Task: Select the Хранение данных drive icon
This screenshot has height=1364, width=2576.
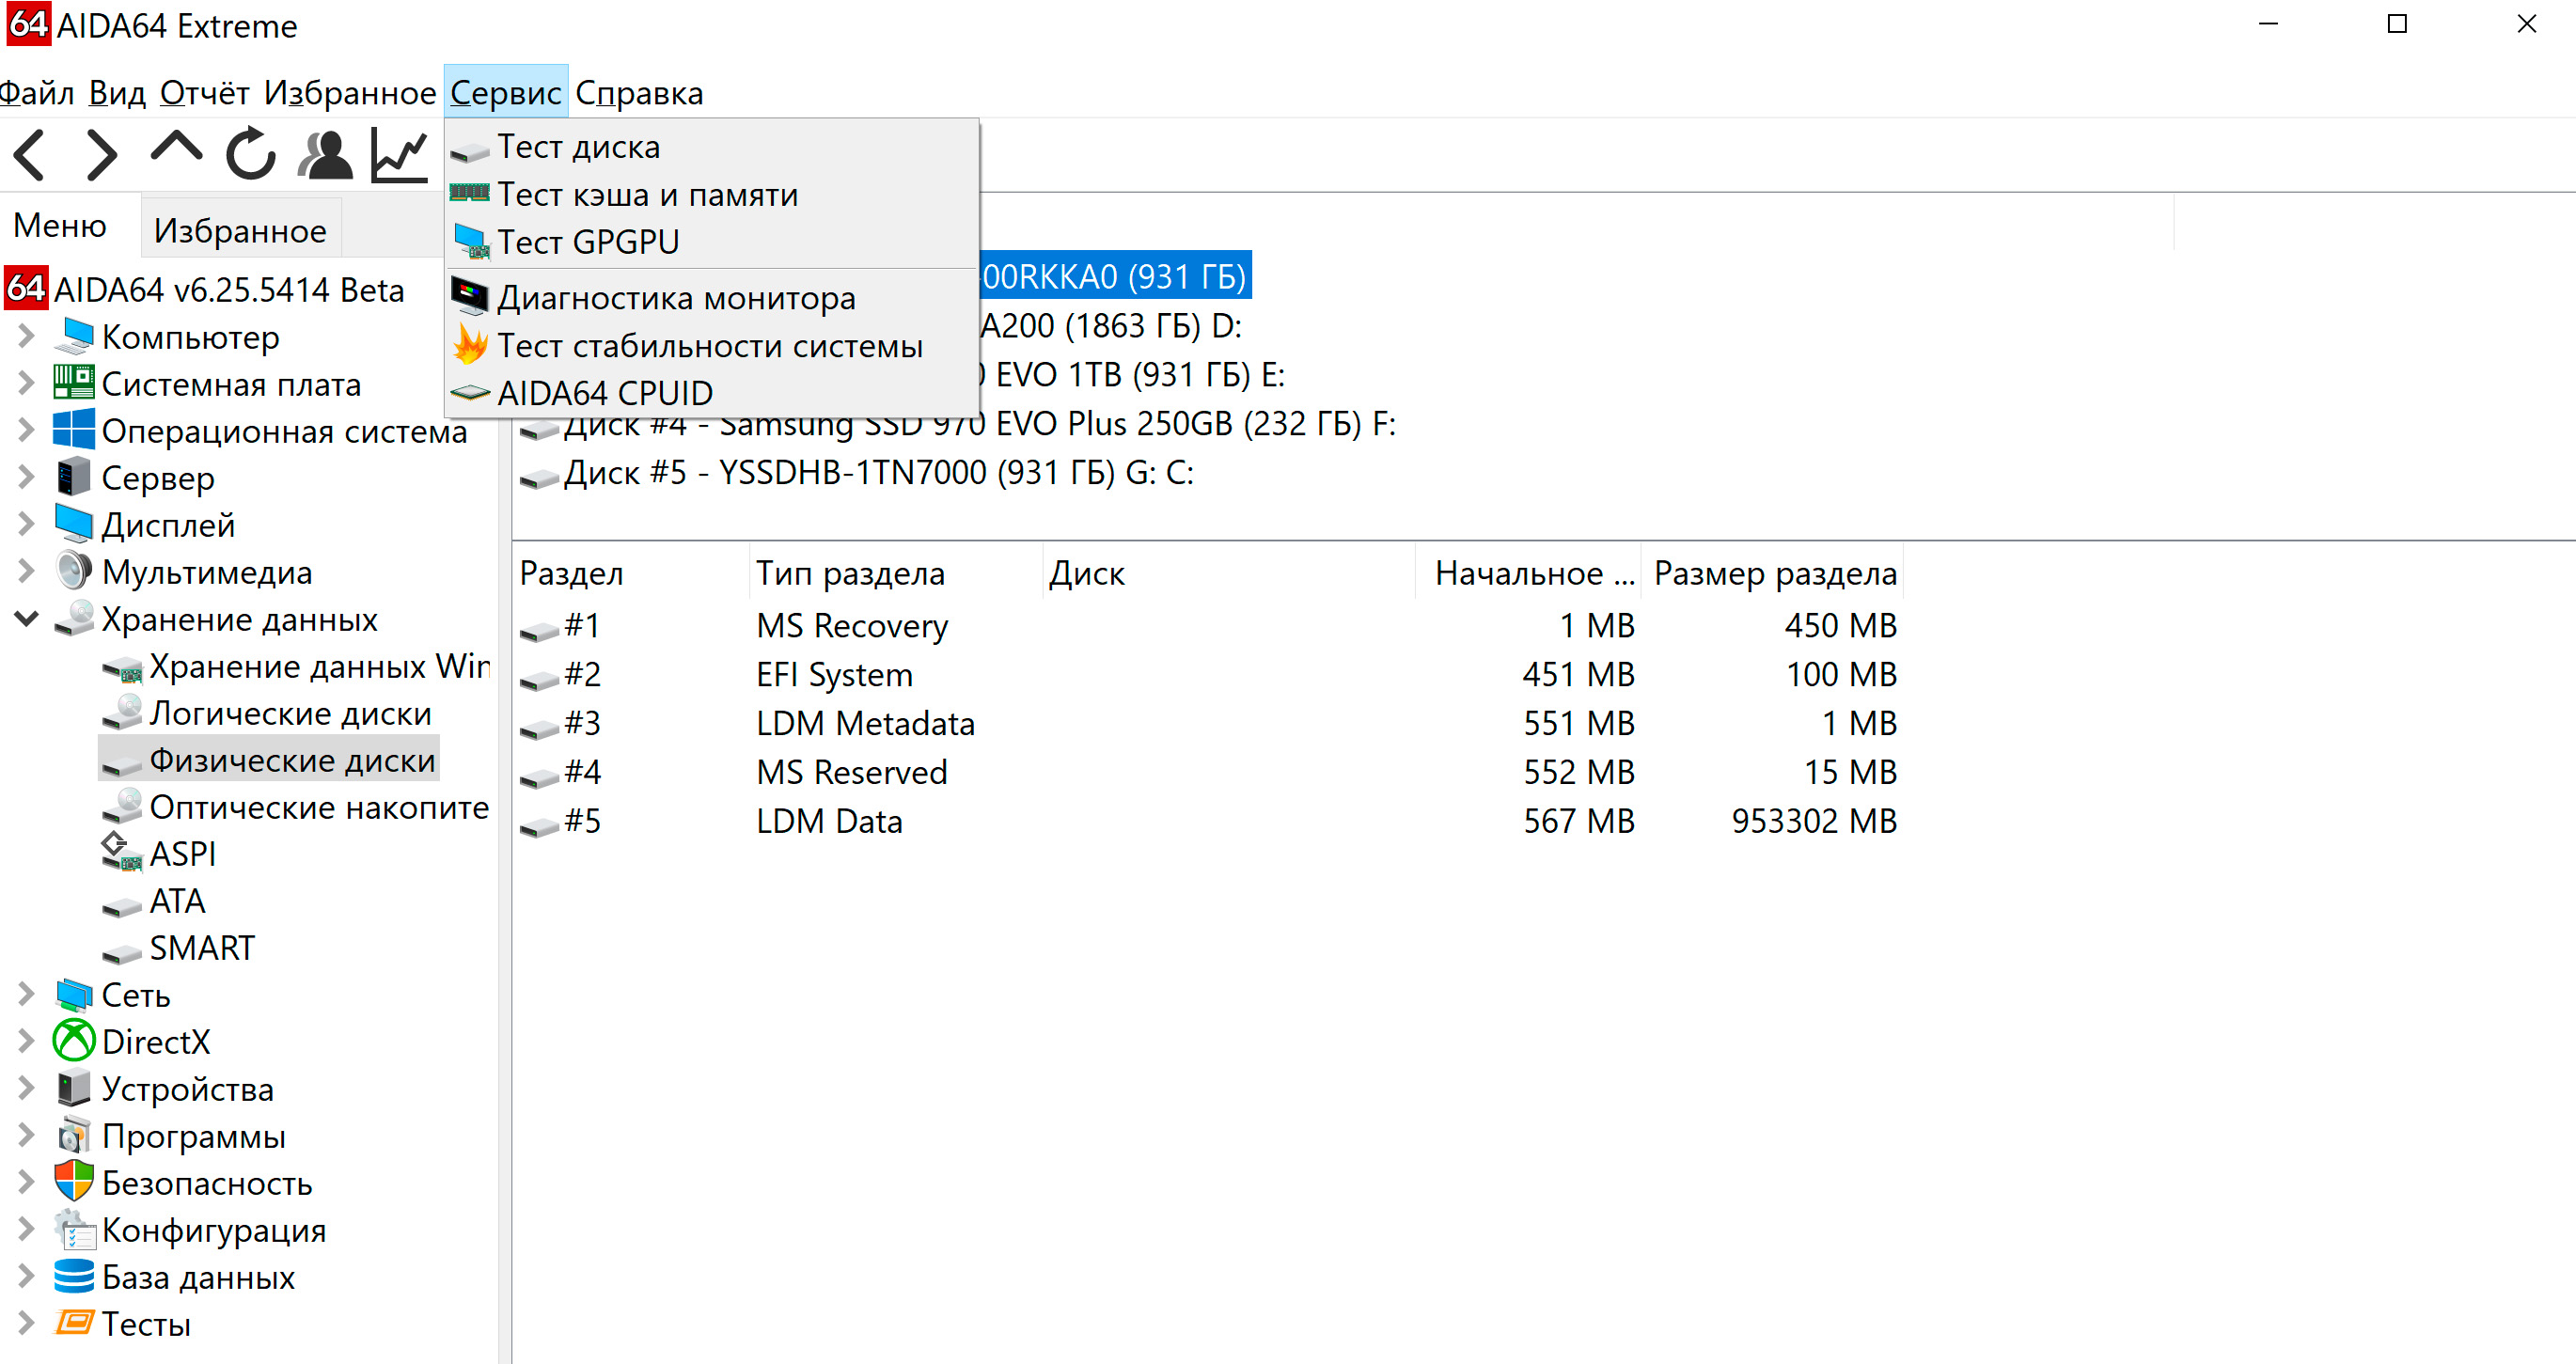Action: click(74, 618)
